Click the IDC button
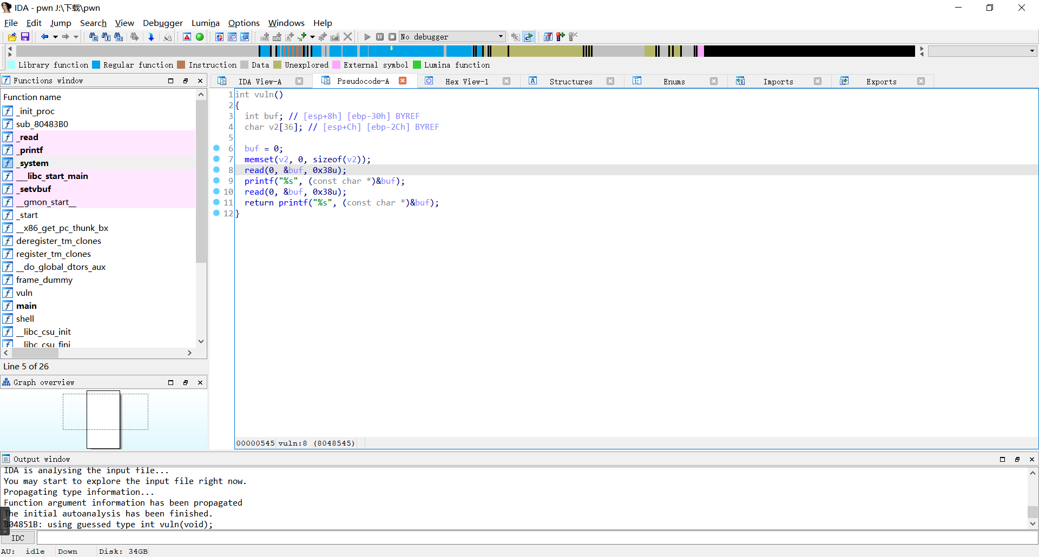 tap(18, 538)
